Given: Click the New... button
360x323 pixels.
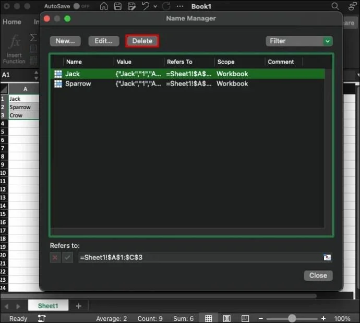Looking at the screenshot, I should click(x=65, y=41).
